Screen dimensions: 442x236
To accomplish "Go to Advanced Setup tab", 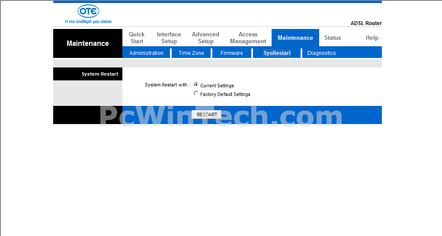I will (205, 38).
